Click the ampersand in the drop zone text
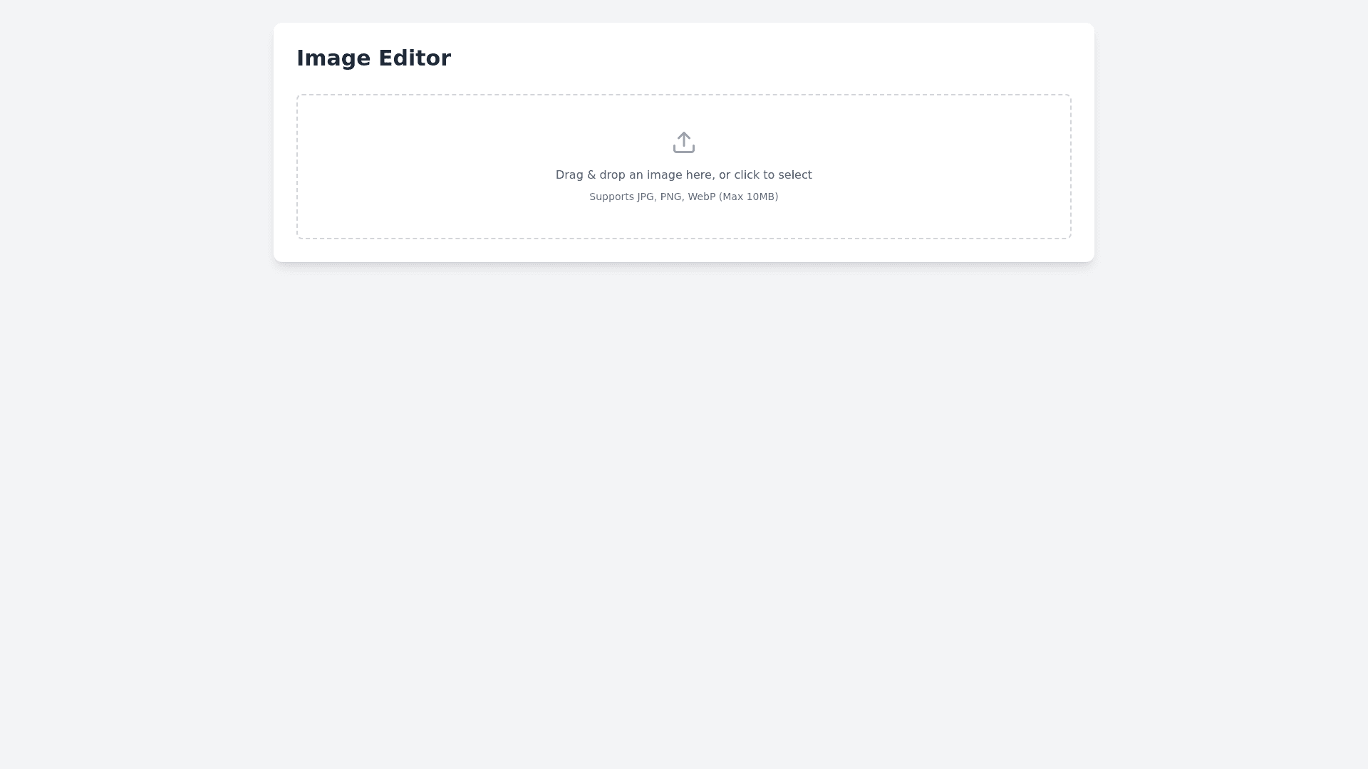This screenshot has height=769, width=1368. (x=591, y=175)
